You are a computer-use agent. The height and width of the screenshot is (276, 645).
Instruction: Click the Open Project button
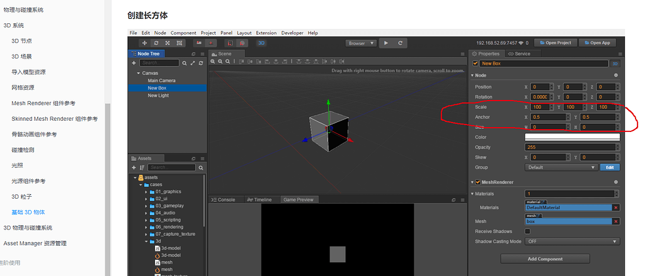coord(556,43)
